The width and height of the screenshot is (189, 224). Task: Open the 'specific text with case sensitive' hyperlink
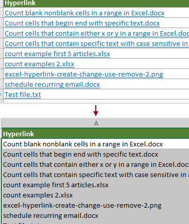97,44
